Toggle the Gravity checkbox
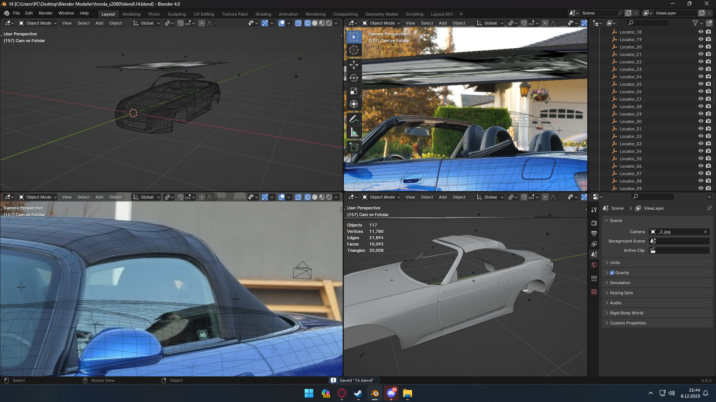The width and height of the screenshot is (716, 402). click(x=612, y=273)
